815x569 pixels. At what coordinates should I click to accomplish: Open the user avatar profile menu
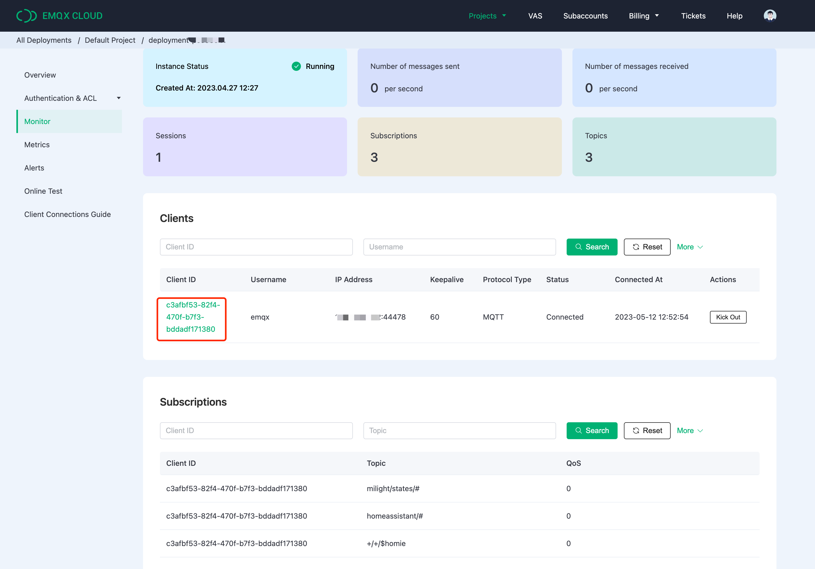(x=770, y=16)
